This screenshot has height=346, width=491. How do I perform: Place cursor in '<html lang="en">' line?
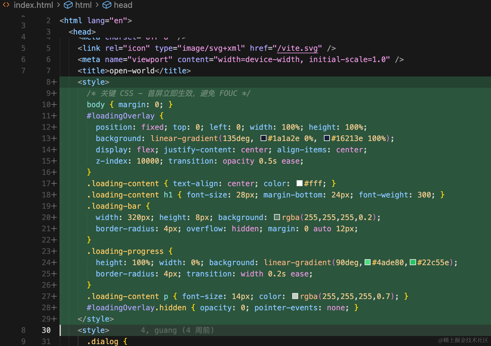pos(96,21)
